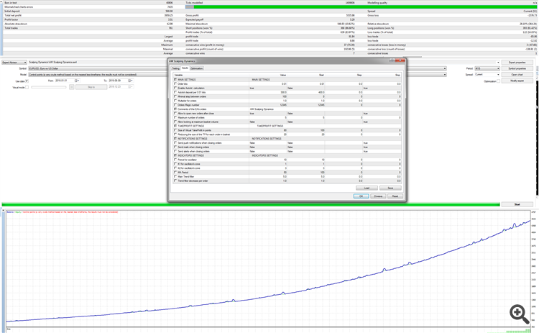Viewport: 539px width, 333px height.
Task: Click the Skip to button
Action: pyautogui.click(x=91, y=87)
